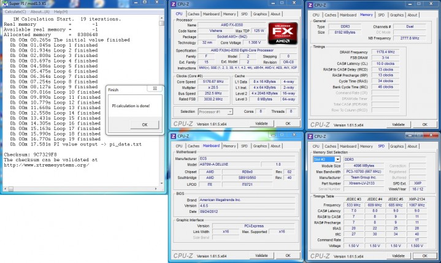Select Mainboard tab in CPU window
Image resolution: width=441 pixels, height=263 pixels.
[211, 14]
